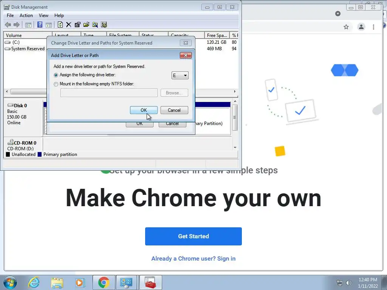Click the blue Help question mark icon

tap(40, 25)
